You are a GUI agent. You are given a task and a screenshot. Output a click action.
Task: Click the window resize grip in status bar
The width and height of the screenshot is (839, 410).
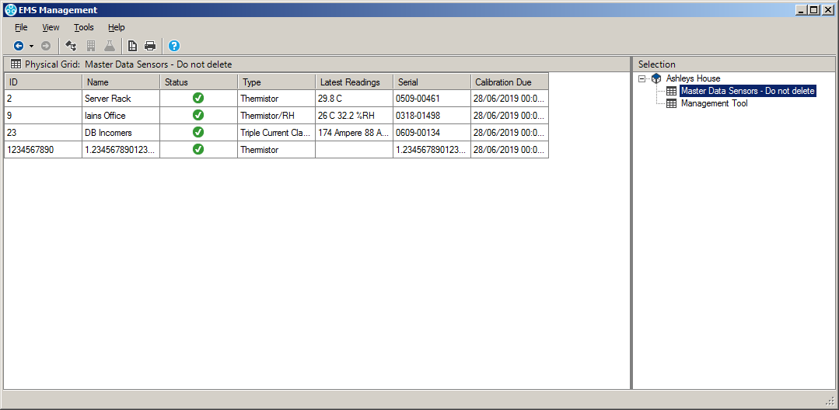830,401
